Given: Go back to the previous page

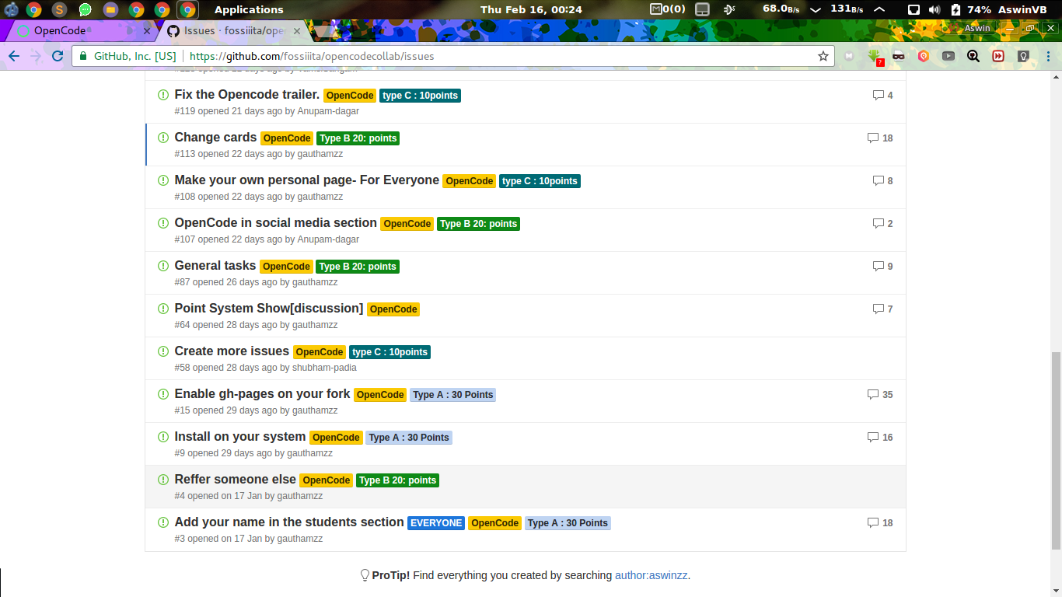Looking at the screenshot, I should pos(14,56).
